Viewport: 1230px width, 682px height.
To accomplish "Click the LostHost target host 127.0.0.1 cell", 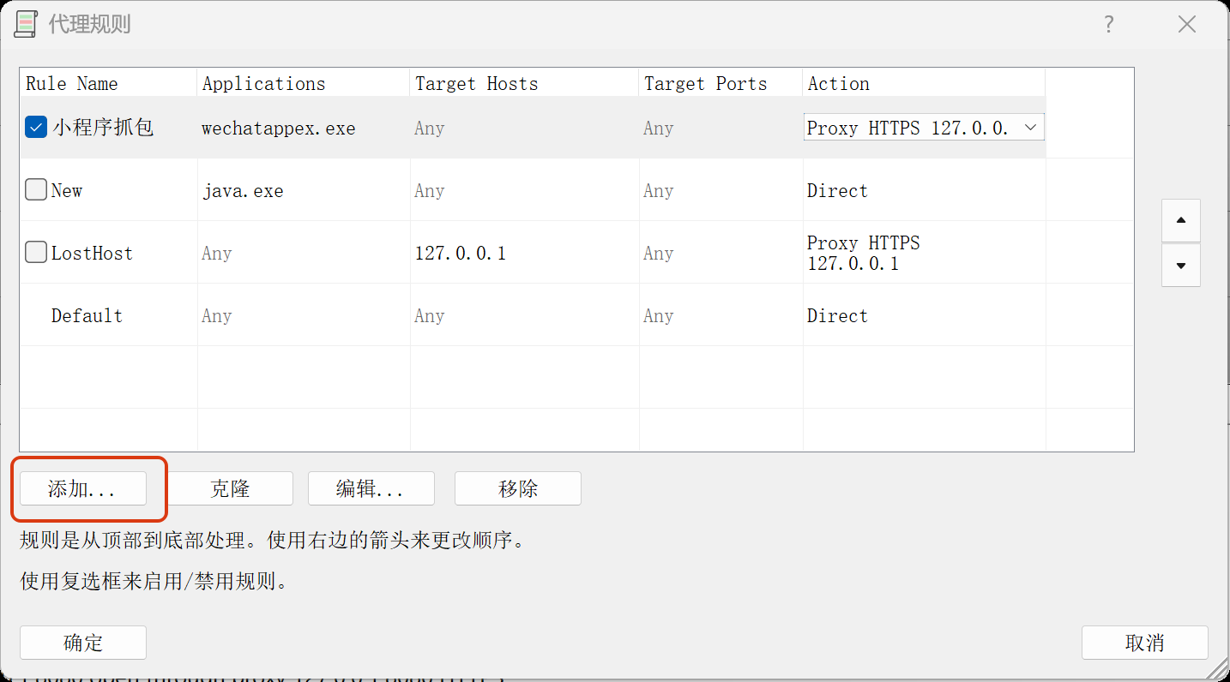I will [461, 253].
